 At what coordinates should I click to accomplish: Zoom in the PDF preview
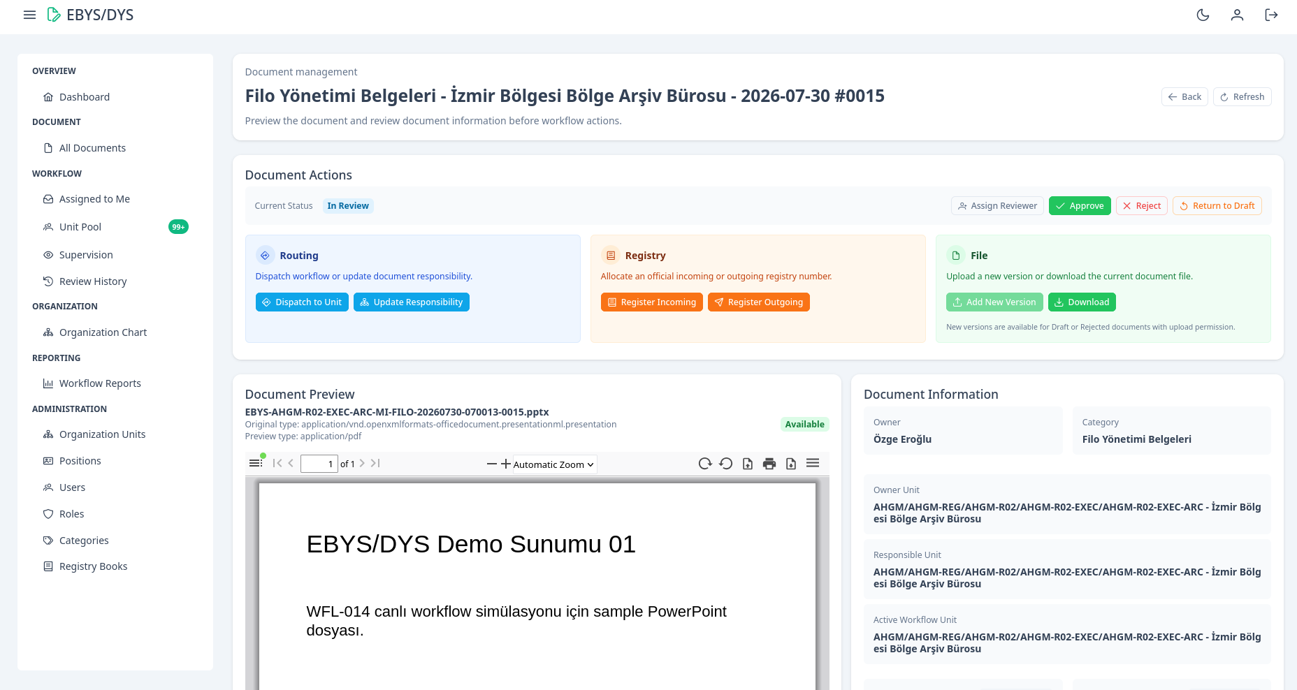pyautogui.click(x=506, y=464)
